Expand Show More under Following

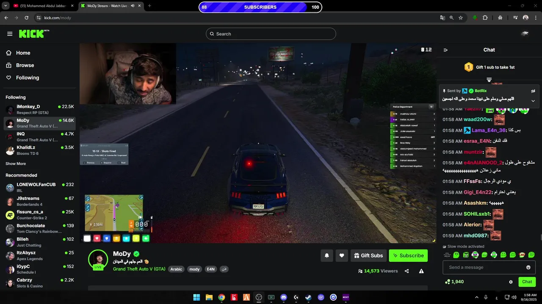coord(16,163)
